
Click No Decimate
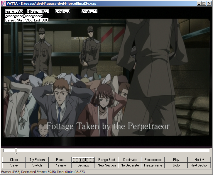click(130, 165)
